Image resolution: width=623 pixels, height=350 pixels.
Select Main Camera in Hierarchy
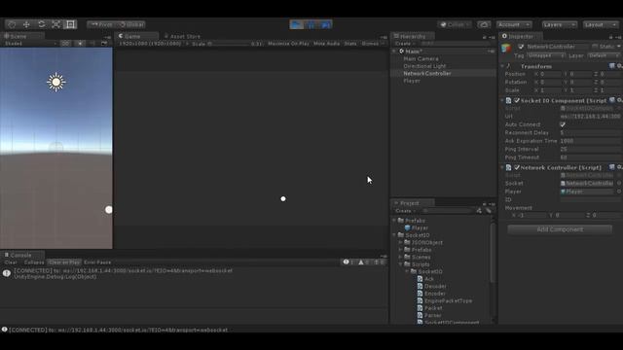[421, 58]
